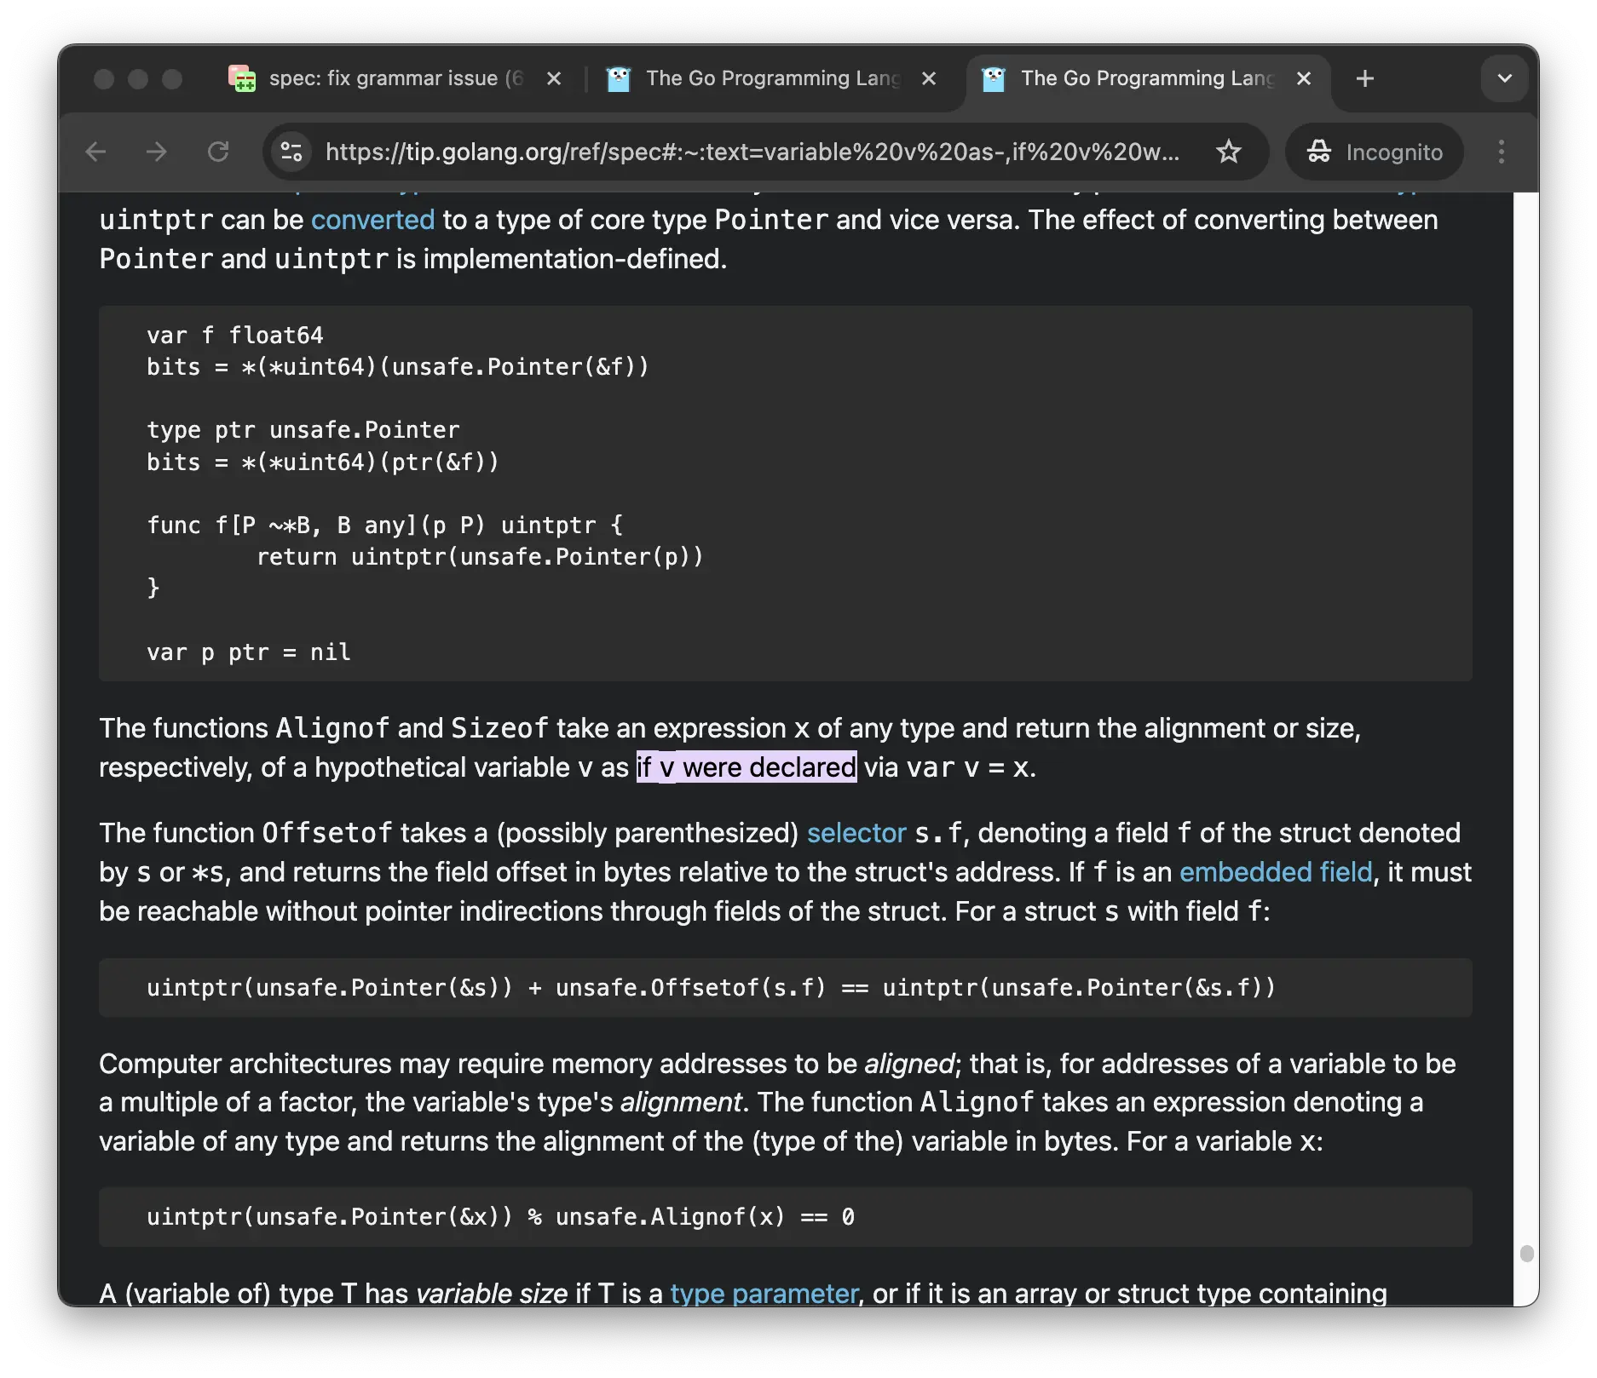The width and height of the screenshot is (1597, 1378).
Task: Click the forward navigation arrow
Action: tap(157, 152)
